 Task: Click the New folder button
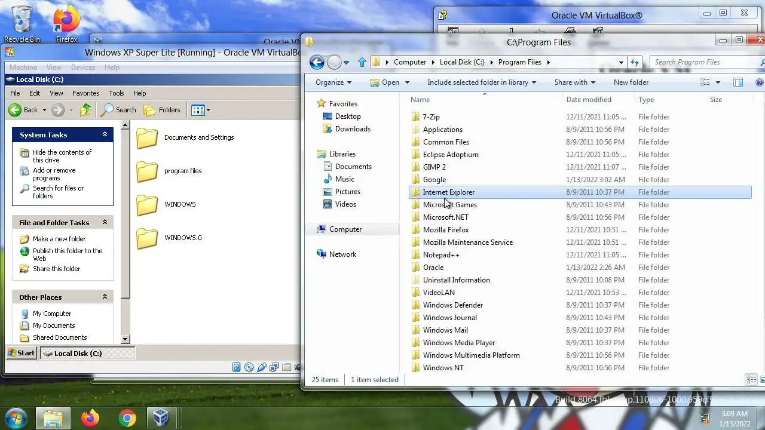point(631,82)
